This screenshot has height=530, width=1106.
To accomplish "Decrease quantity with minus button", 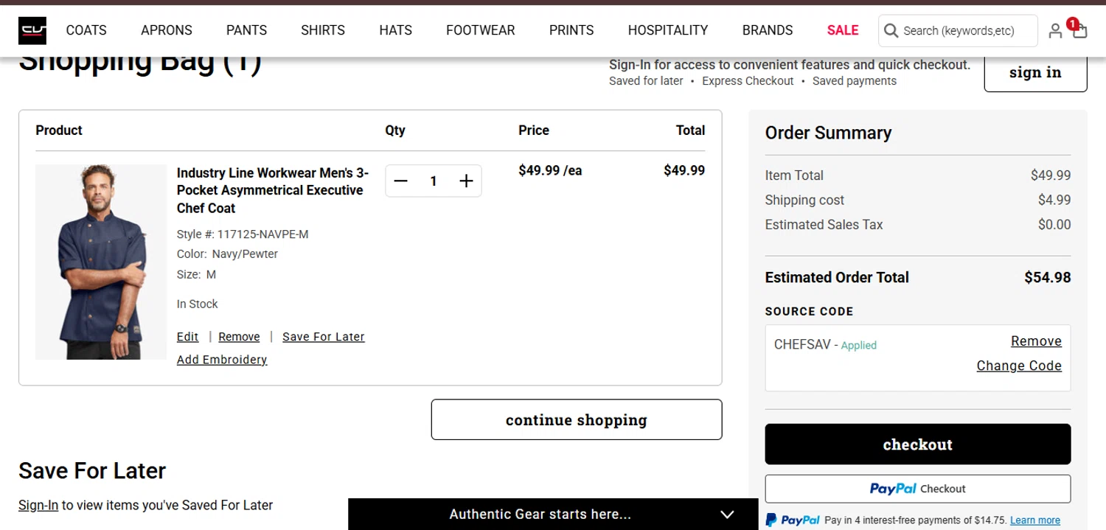I will [x=400, y=181].
